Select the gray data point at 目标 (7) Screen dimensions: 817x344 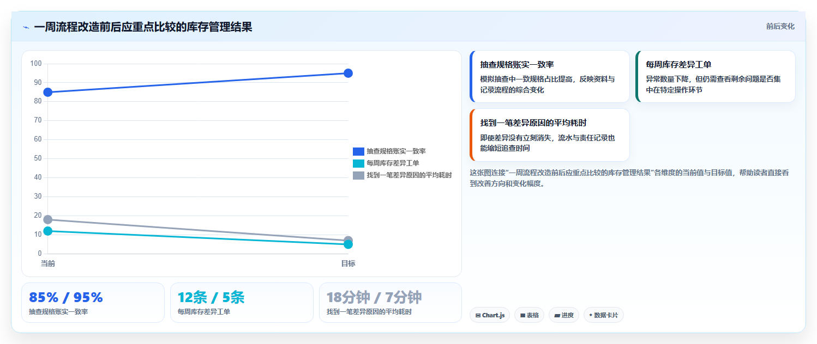[x=348, y=240]
